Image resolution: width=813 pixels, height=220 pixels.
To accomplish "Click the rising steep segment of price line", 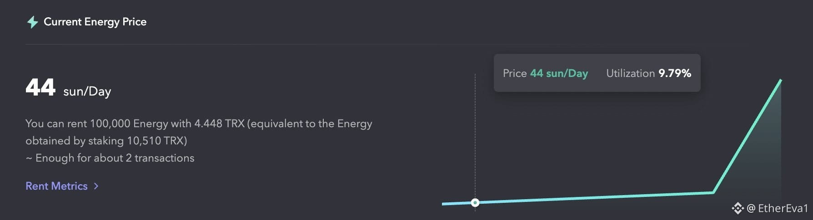I will pos(747,136).
